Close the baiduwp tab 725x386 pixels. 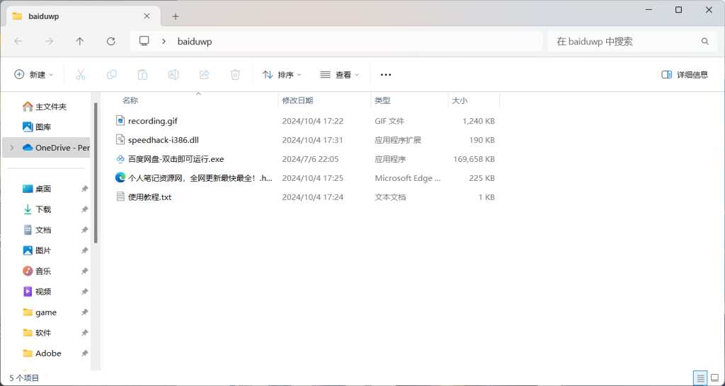point(147,16)
